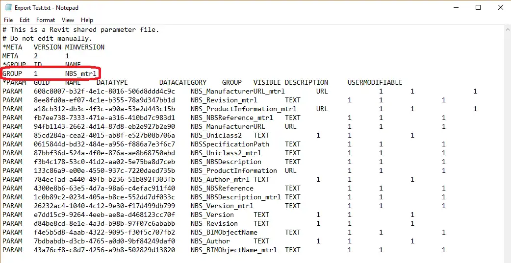Click the vertical scrollbar track
The height and width of the screenshot is (263, 511).
(x=507, y=147)
